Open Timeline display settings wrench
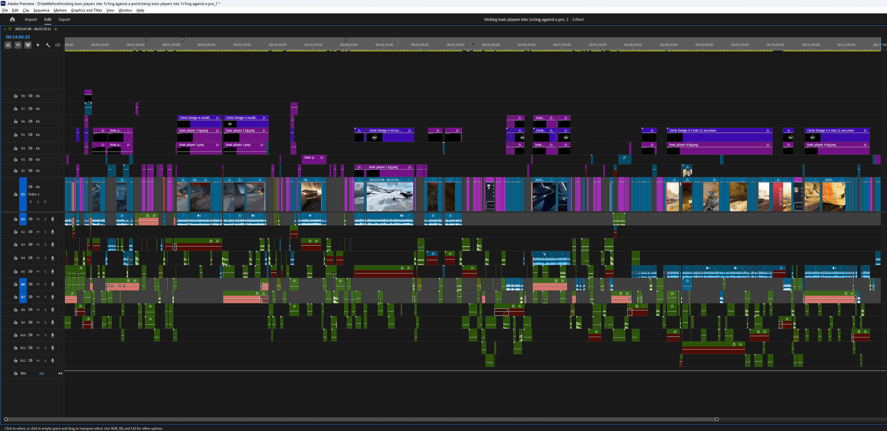The image size is (887, 431). click(x=48, y=45)
